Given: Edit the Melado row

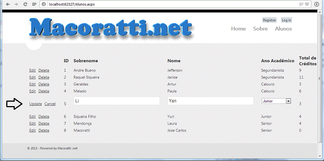Looking at the screenshot, I should (32, 91).
